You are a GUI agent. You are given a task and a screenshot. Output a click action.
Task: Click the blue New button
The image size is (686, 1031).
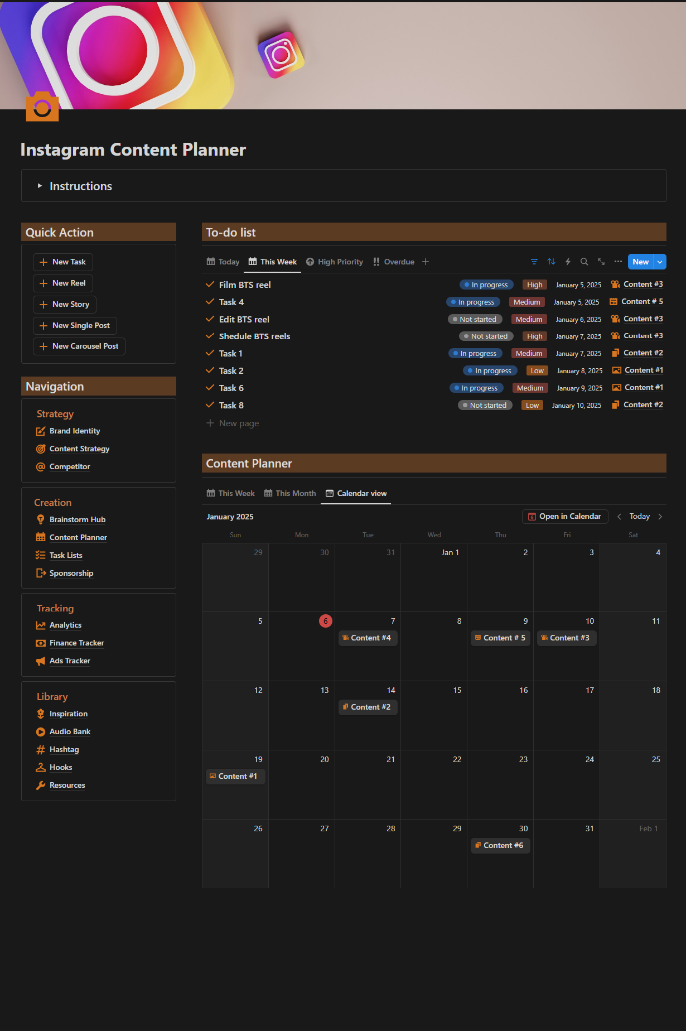pyautogui.click(x=641, y=262)
